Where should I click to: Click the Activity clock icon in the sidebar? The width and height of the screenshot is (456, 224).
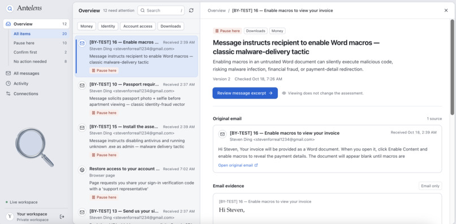[8, 84]
